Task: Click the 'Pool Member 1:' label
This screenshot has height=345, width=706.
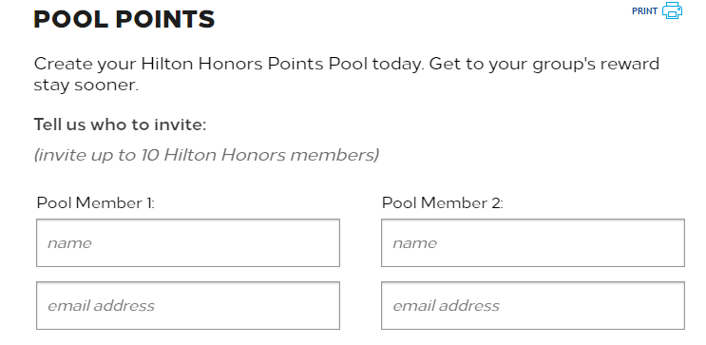Action: tap(95, 203)
